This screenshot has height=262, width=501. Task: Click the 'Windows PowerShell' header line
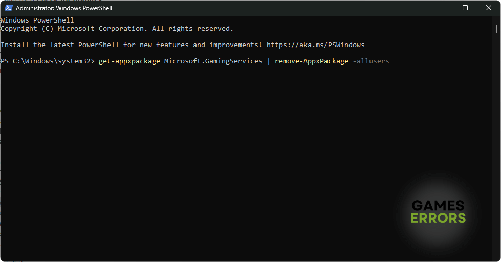pos(37,20)
